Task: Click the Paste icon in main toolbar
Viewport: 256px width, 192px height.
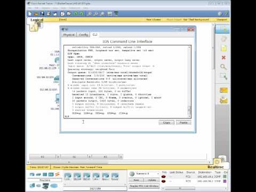Action: click(69, 13)
